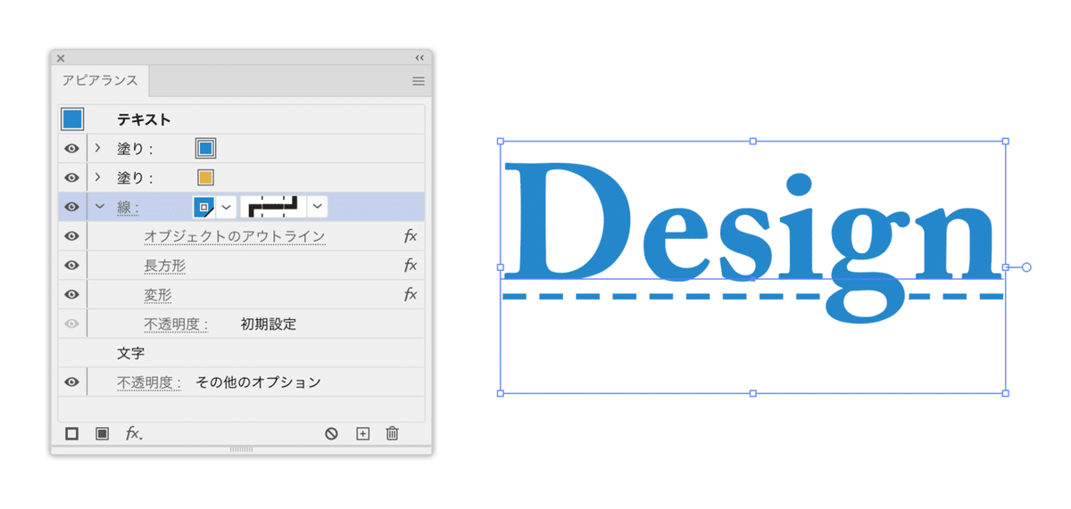Click the stroke weight preview field
This screenshot has height=509, width=1071.
click(273, 208)
